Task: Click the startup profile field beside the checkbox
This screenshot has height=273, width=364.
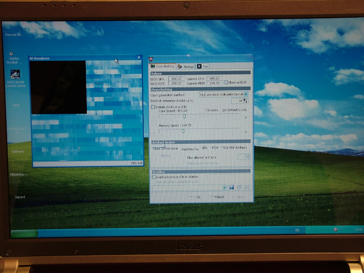Action: [x=228, y=177]
